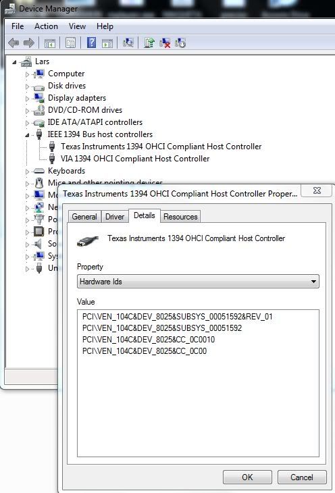Expand the Display adapters node

[27, 99]
